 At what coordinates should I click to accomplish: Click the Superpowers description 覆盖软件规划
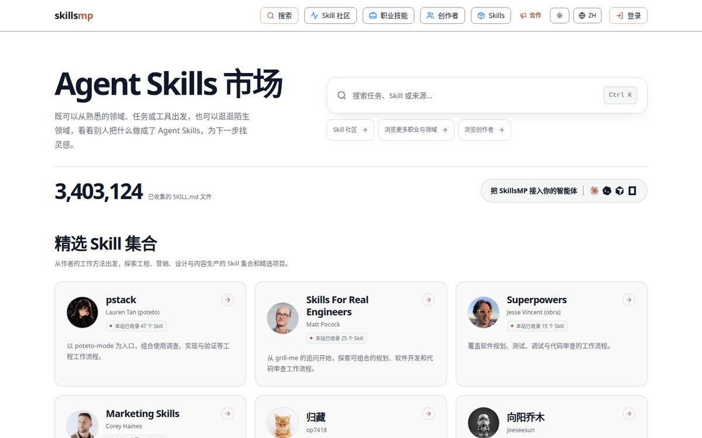pos(539,346)
